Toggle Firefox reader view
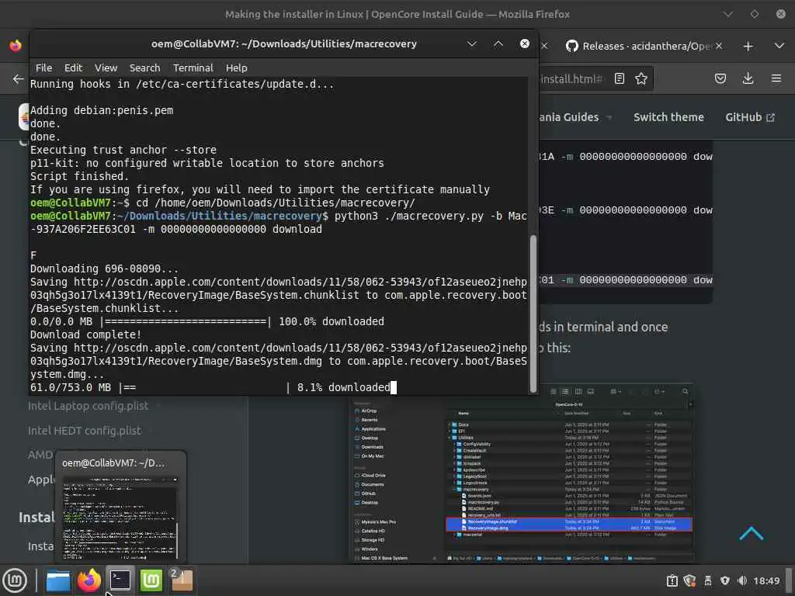Screen dimensions: 795x596 [619, 78]
